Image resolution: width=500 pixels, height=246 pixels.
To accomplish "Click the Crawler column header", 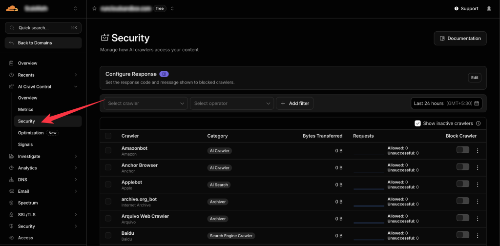I will pos(130,136).
